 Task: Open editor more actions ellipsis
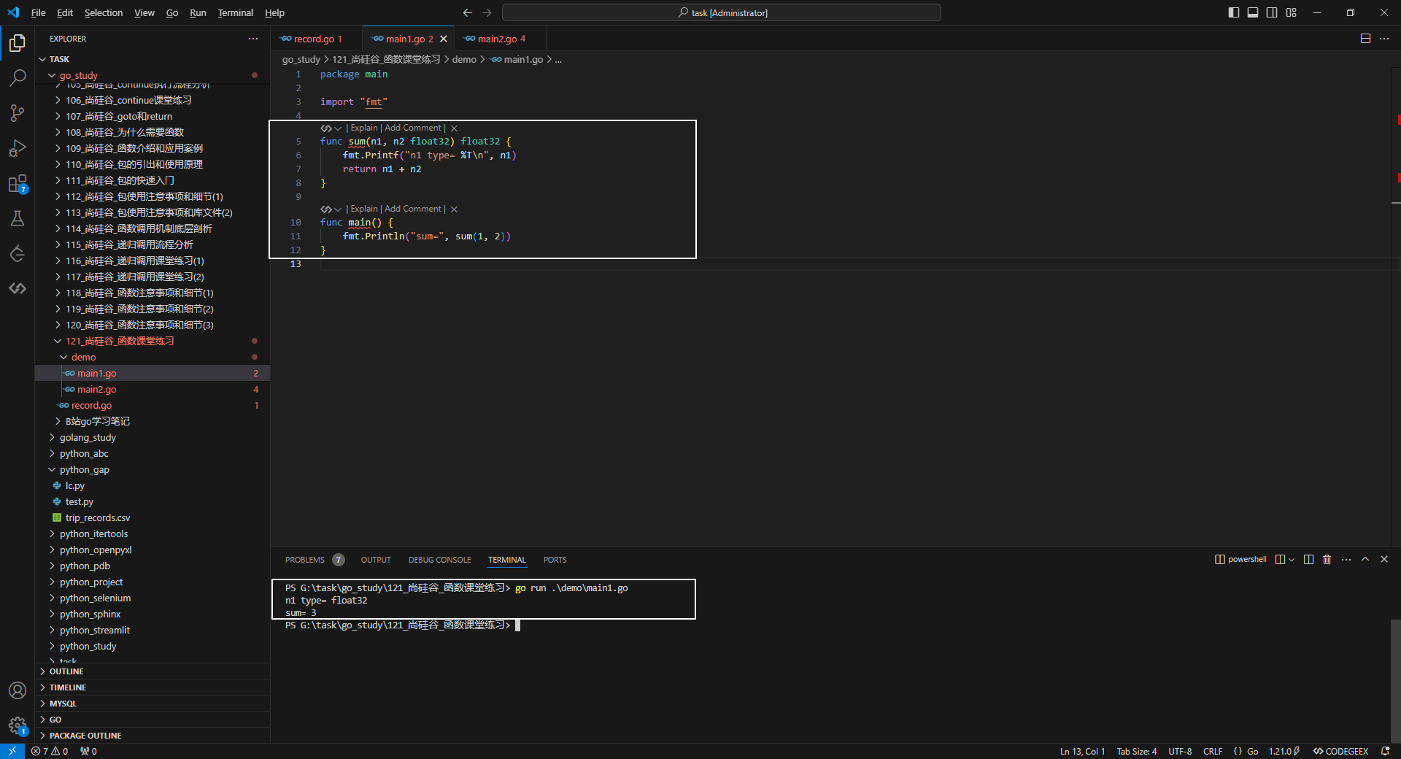[x=1384, y=39]
